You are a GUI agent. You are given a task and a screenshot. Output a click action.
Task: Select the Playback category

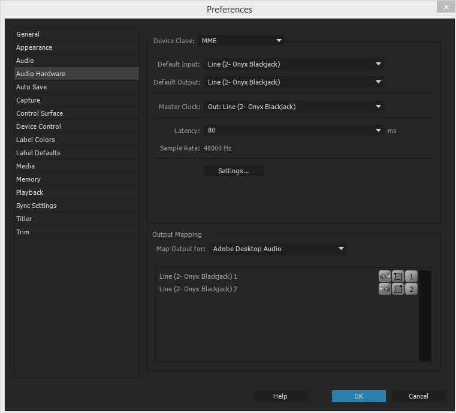77,192
